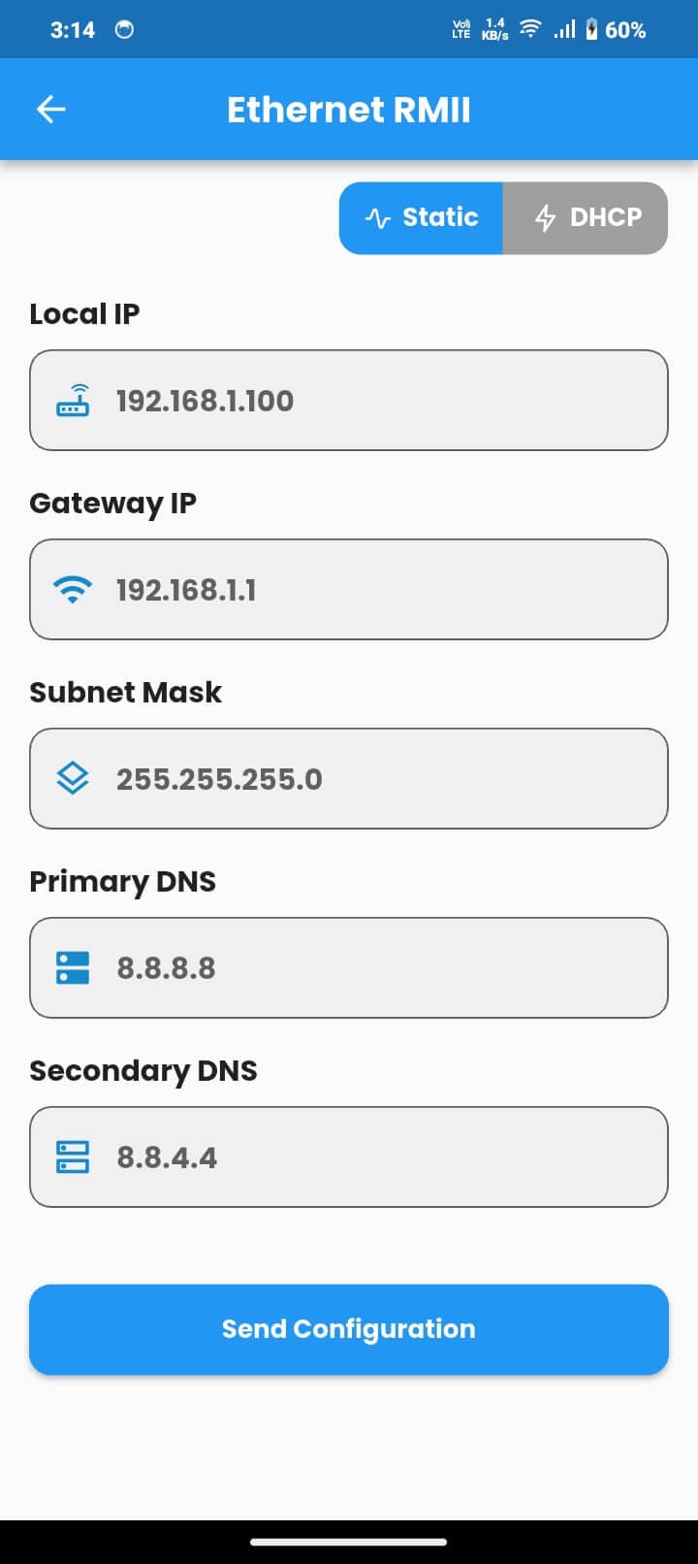Tap the back arrow in the header
The height and width of the screenshot is (1564, 698).
click(49, 109)
